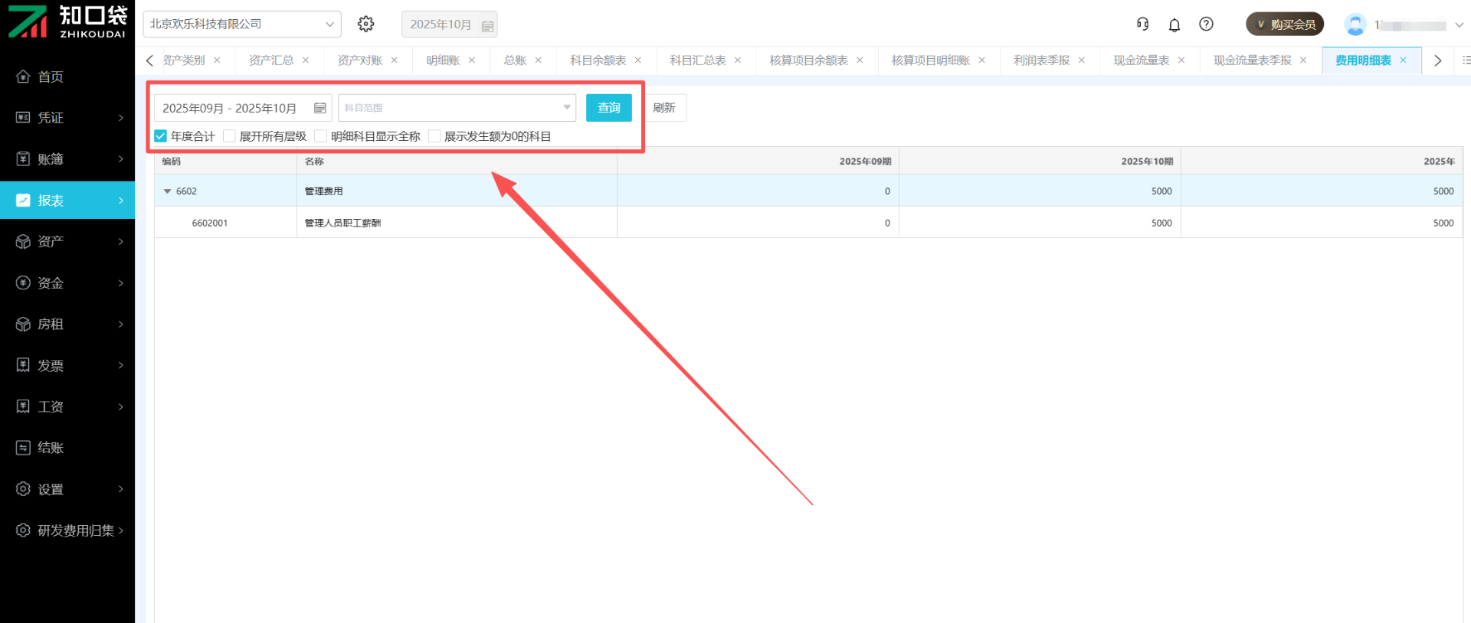This screenshot has width=1471, height=623.
Task: Enable 展开所有层级 checkbox
Action: coord(230,136)
